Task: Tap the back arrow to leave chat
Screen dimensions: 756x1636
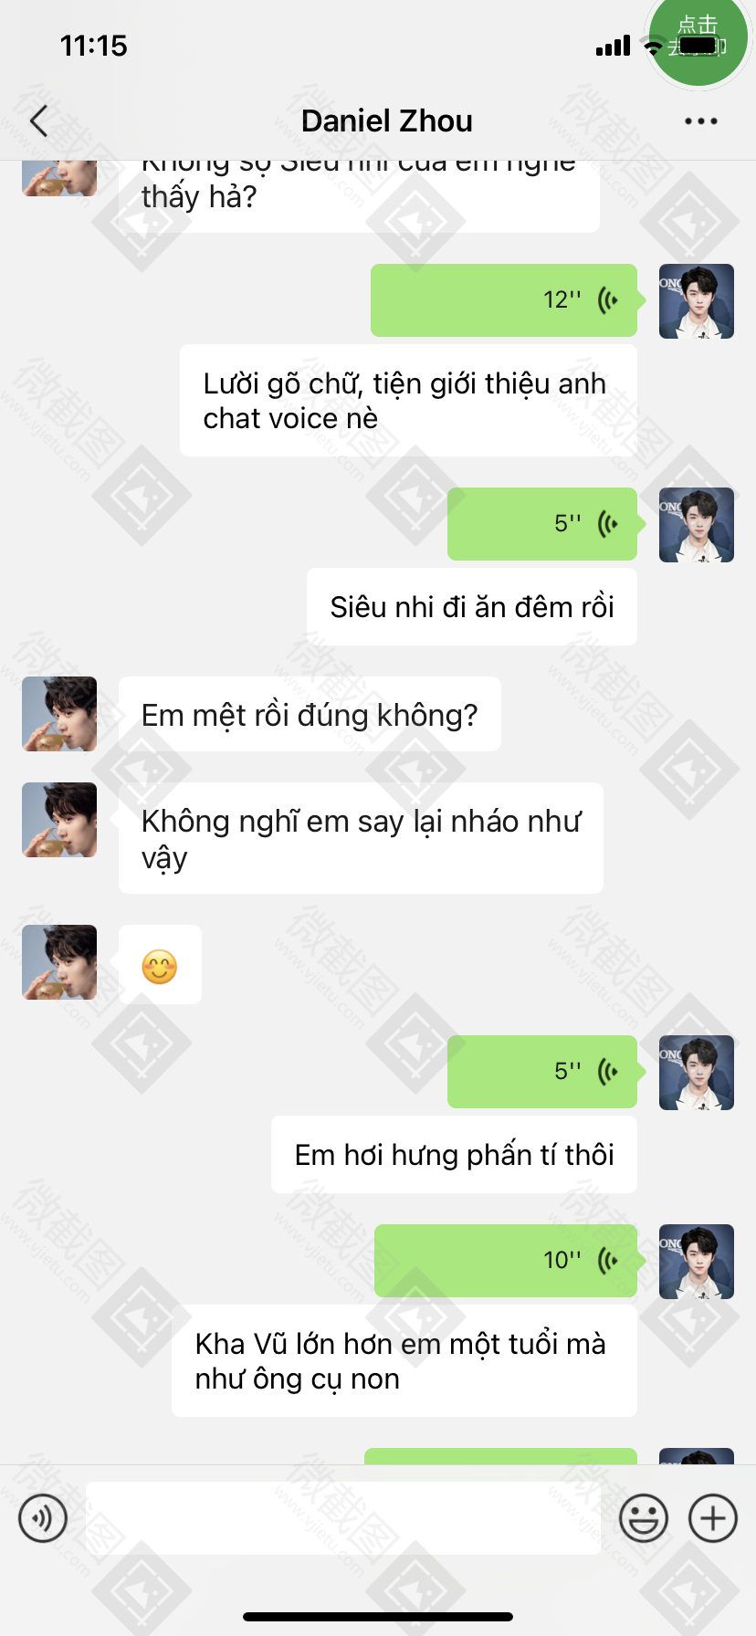Action: pos(38,121)
